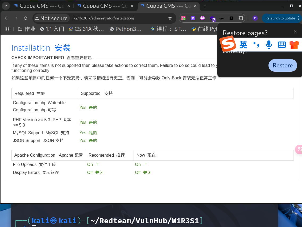Toggle Sogou punctuation mode
Viewport: 302px width, 227px height.
click(x=256, y=45)
